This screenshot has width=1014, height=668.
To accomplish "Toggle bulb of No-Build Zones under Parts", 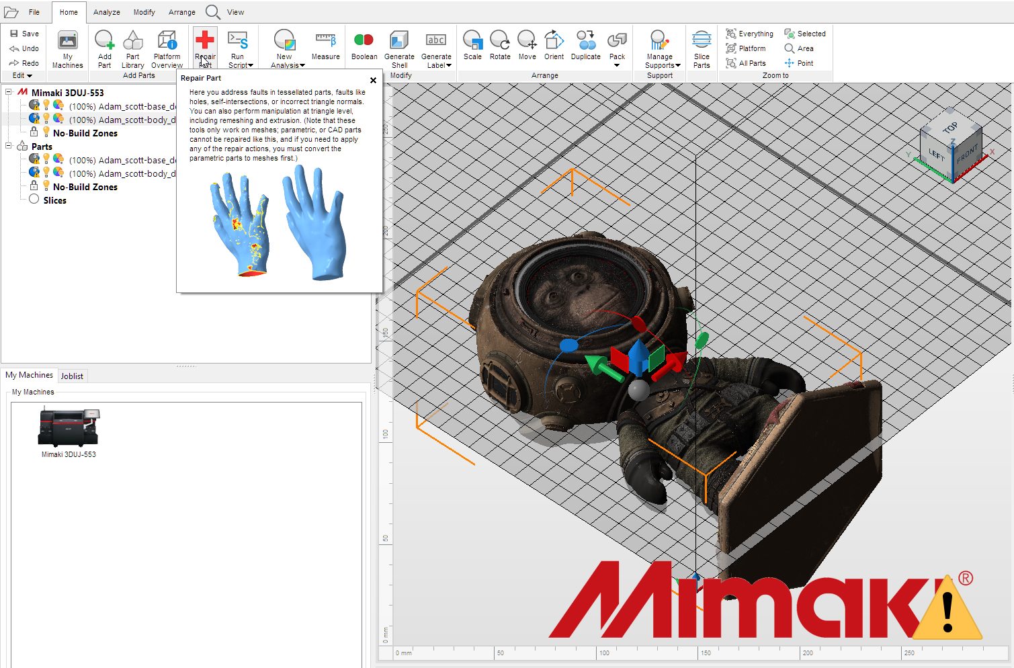I will click(x=46, y=185).
